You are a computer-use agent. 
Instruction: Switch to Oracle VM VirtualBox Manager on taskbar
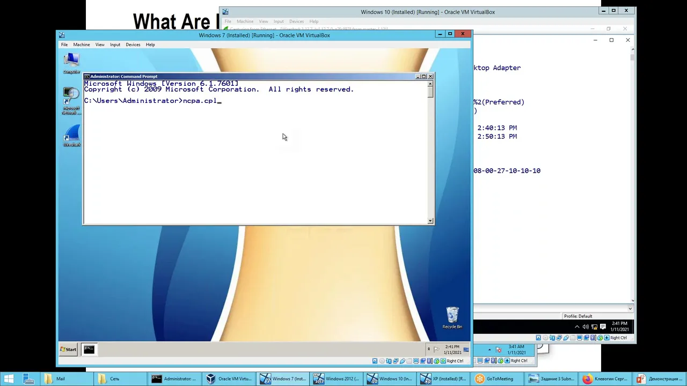click(x=229, y=379)
